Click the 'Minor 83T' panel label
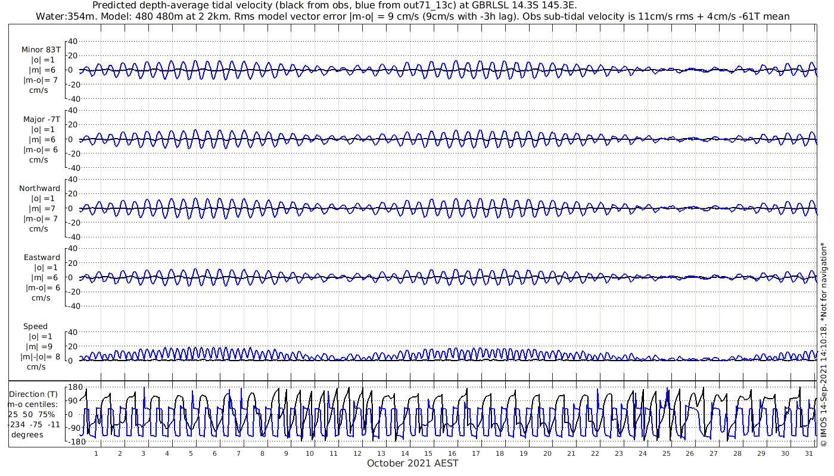 pos(41,49)
